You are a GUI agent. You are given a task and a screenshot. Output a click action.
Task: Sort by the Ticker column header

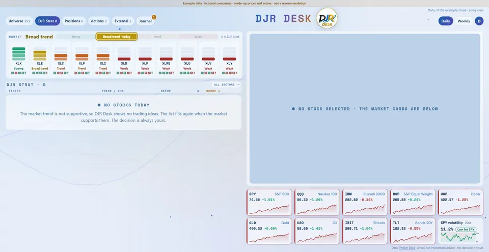15,91
